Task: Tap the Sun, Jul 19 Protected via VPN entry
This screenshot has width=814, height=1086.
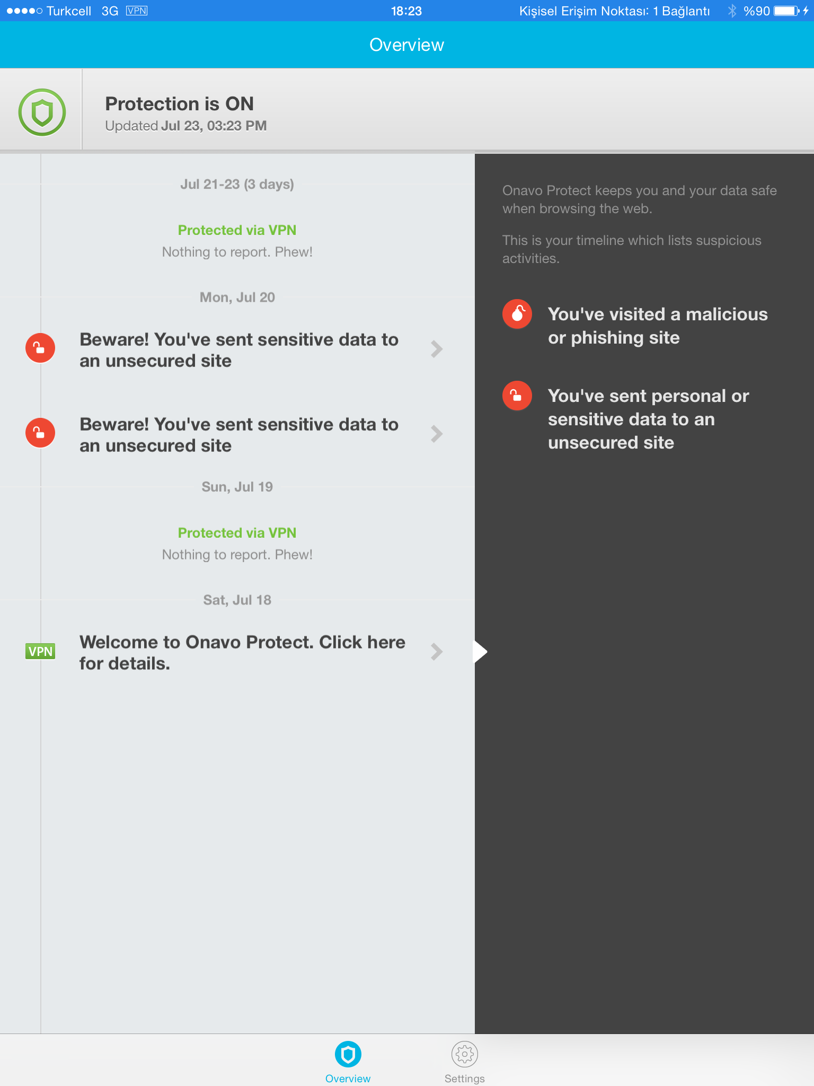Action: point(237,544)
